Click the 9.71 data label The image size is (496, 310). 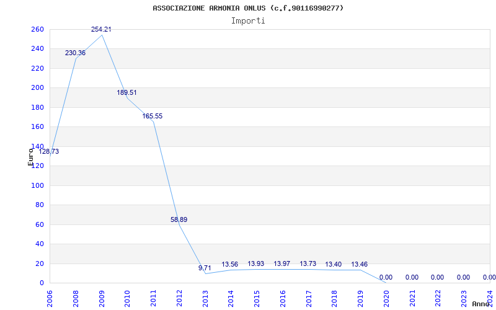tap(205, 268)
